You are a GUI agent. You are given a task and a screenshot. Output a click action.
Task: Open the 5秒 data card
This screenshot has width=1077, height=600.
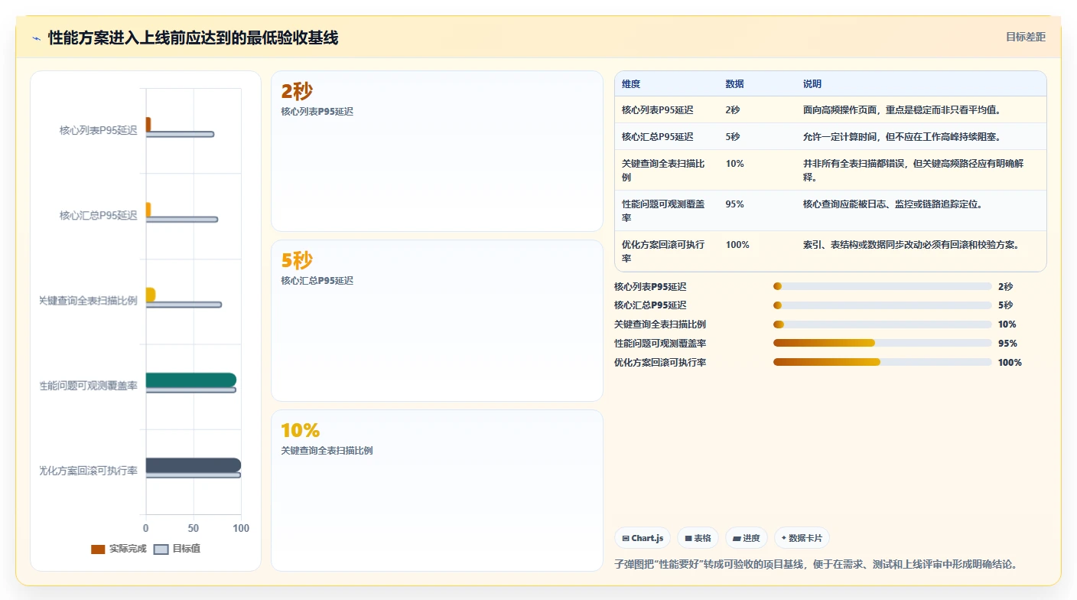point(437,321)
